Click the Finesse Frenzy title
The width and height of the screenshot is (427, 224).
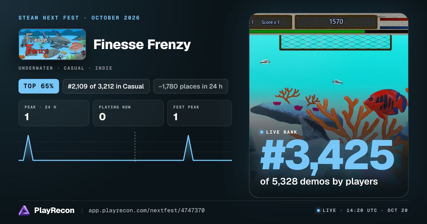[x=142, y=44]
